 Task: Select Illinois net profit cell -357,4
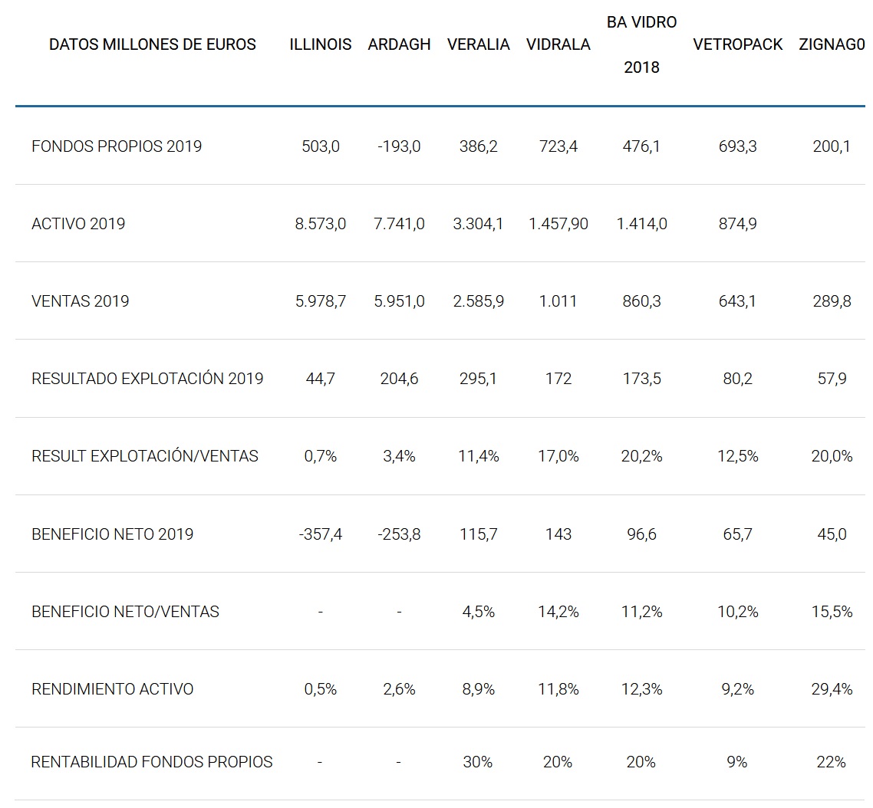point(321,534)
